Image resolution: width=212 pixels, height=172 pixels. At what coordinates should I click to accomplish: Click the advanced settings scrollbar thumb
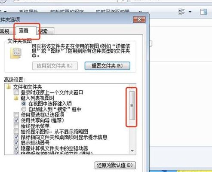coord(132,105)
